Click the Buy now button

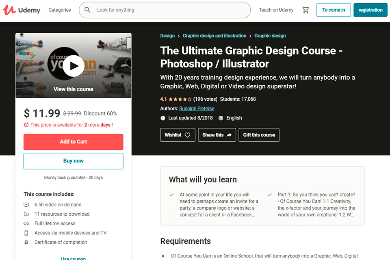[74, 161]
